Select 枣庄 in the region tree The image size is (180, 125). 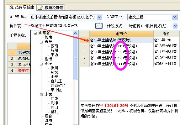[48, 64]
